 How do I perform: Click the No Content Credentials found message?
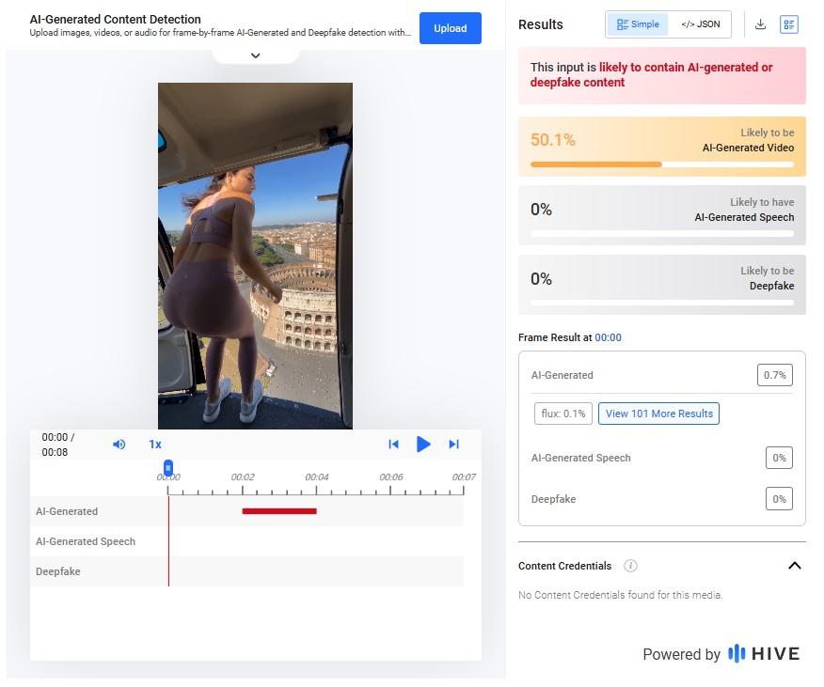(620, 595)
